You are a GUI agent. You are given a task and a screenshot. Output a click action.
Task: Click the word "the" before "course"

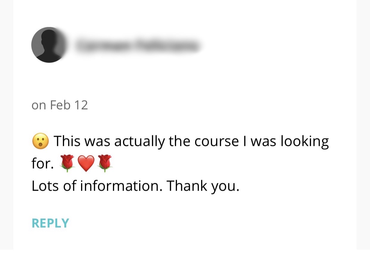180,141
